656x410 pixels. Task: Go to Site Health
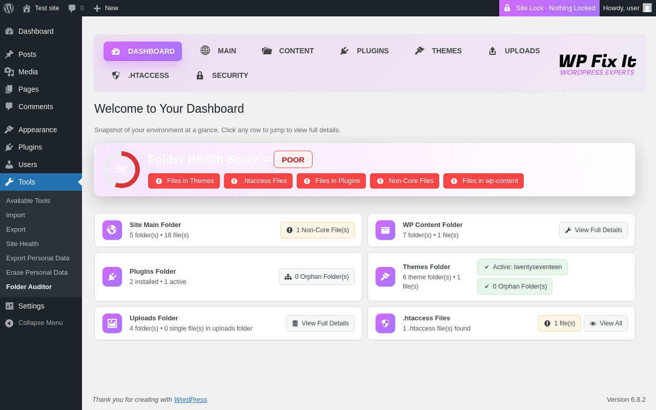[23, 243]
